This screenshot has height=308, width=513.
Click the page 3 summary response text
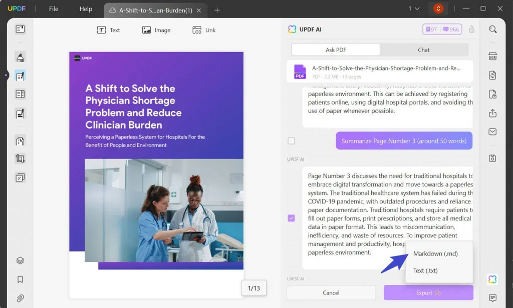tap(389, 214)
